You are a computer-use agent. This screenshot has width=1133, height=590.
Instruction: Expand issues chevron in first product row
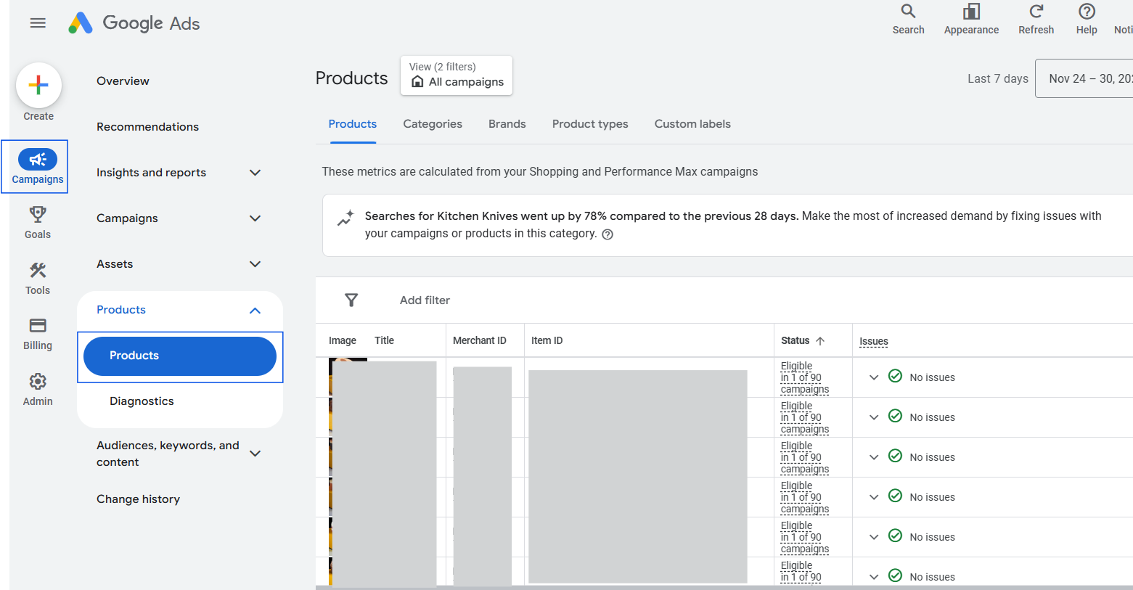(x=874, y=377)
